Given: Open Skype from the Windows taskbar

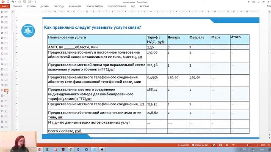Looking at the screenshot, I should point(94,149).
